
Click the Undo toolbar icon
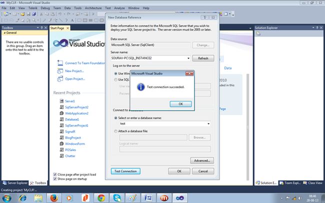click(x=59, y=14)
